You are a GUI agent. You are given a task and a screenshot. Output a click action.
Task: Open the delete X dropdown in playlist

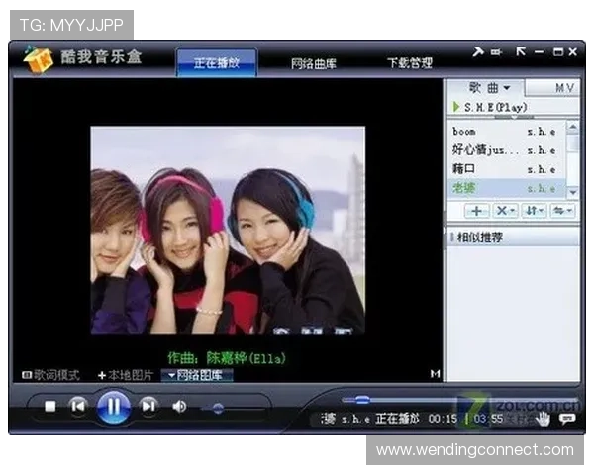[505, 211]
